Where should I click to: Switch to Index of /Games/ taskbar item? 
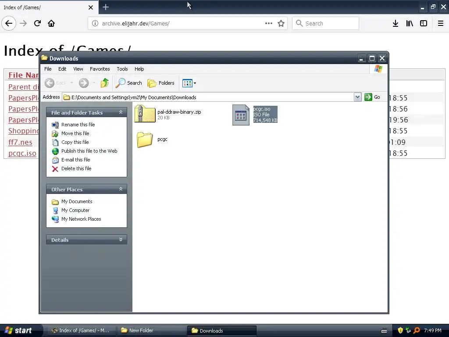coord(82,330)
